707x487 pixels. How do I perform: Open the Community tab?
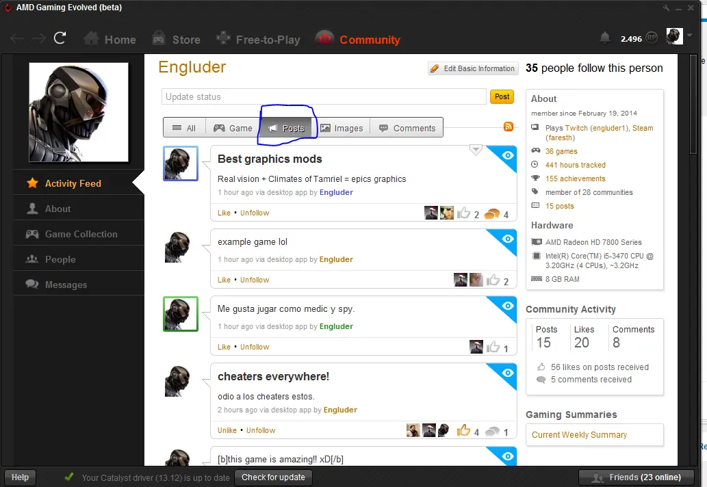coord(357,39)
